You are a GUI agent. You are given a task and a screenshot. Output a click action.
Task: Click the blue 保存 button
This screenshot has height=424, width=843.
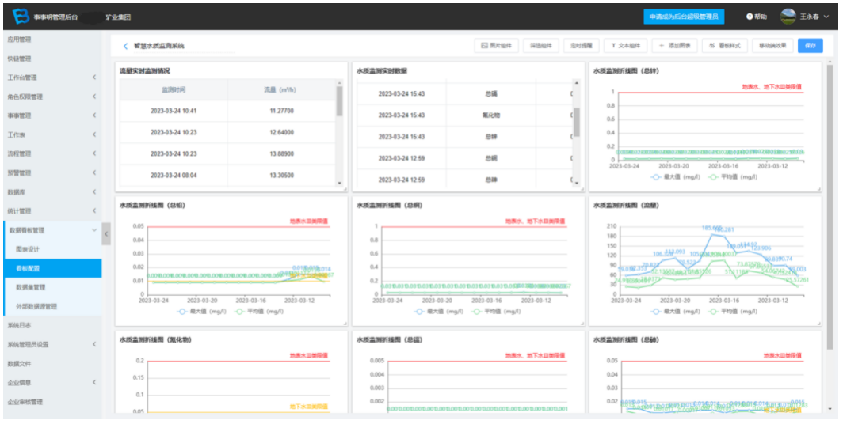pos(811,46)
